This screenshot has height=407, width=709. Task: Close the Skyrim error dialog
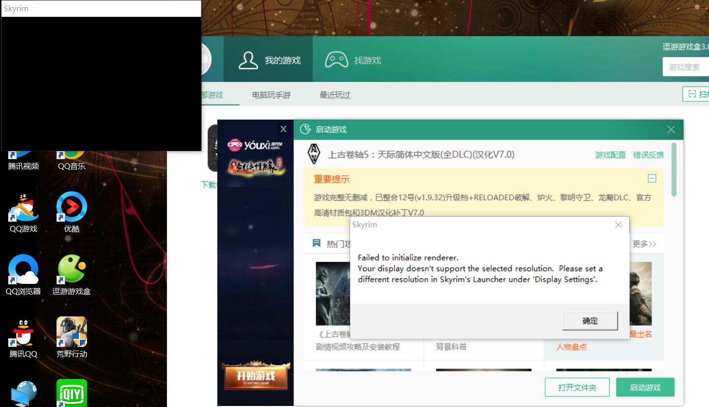(618, 225)
